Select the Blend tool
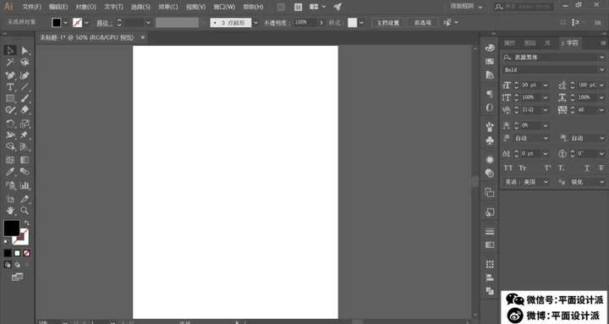Viewport: 609px width, 324px height. [25, 172]
